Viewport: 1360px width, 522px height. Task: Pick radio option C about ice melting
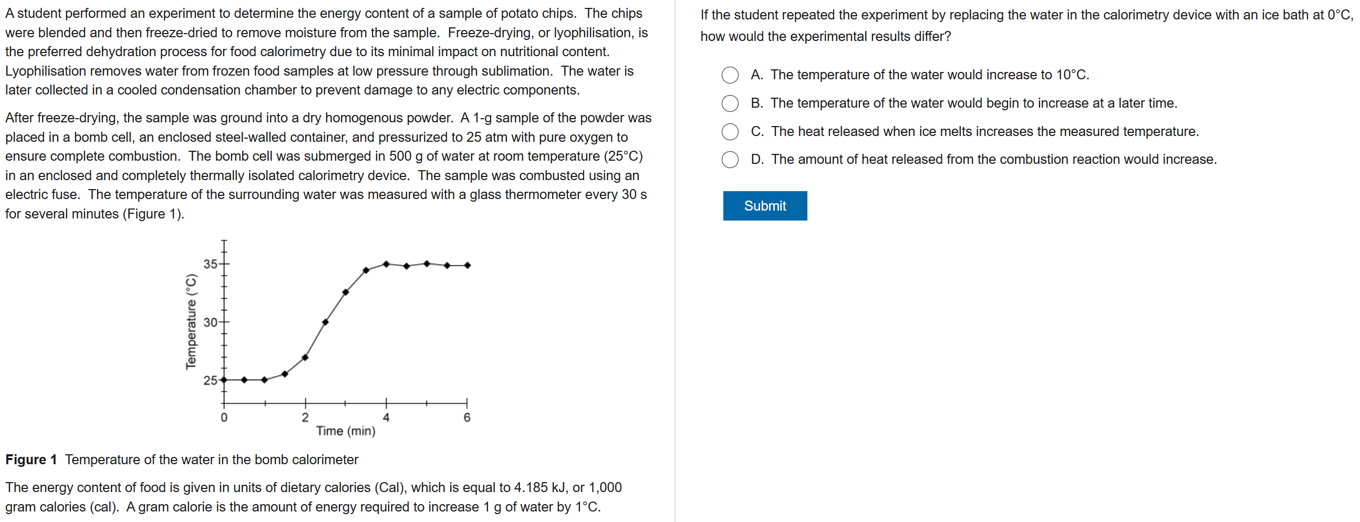[x=730, y=131]
